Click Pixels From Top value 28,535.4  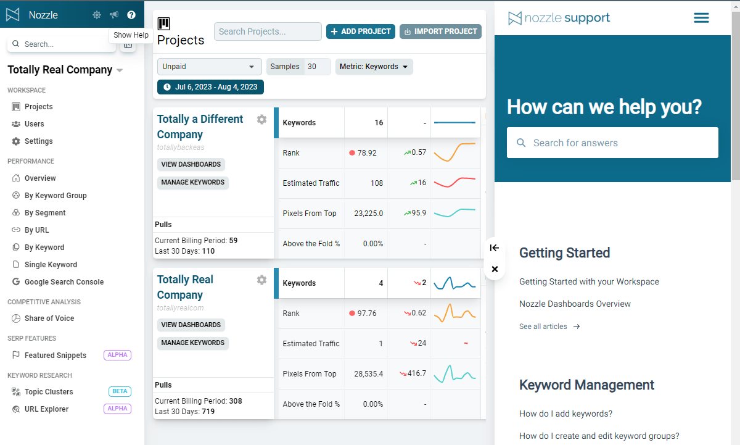click(x=369, y=374)
